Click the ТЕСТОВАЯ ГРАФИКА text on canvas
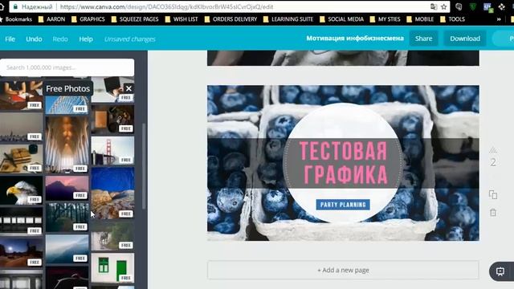The image size is (514, 289). (x=343, y=163)
